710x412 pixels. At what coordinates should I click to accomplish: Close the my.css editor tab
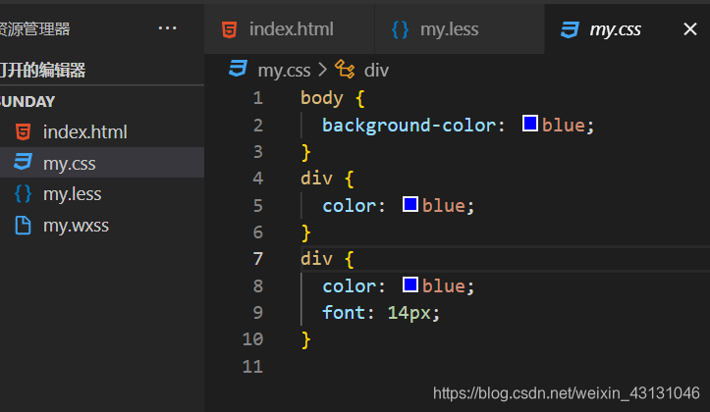[x=689, y=29]
